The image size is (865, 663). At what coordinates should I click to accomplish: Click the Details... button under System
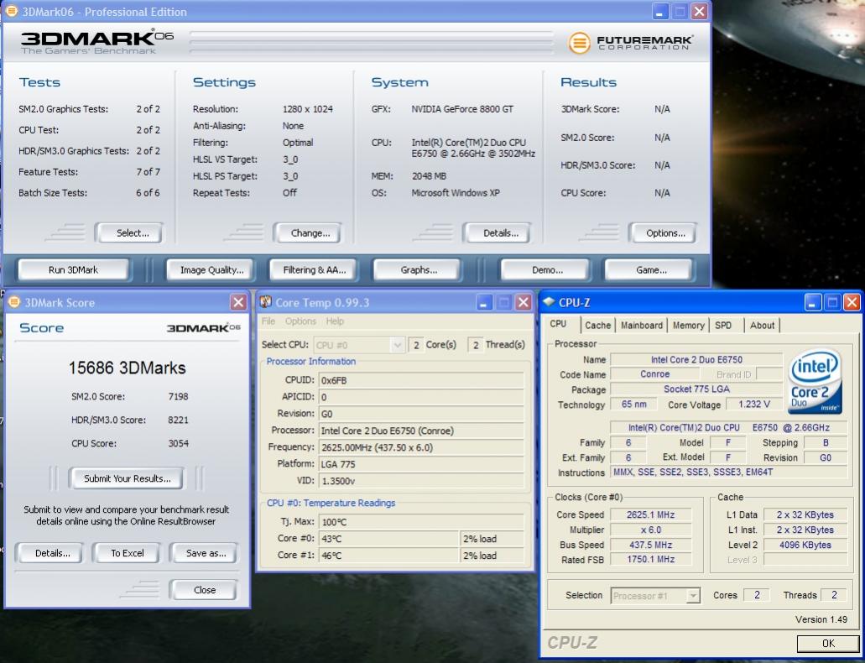[498, 233]
